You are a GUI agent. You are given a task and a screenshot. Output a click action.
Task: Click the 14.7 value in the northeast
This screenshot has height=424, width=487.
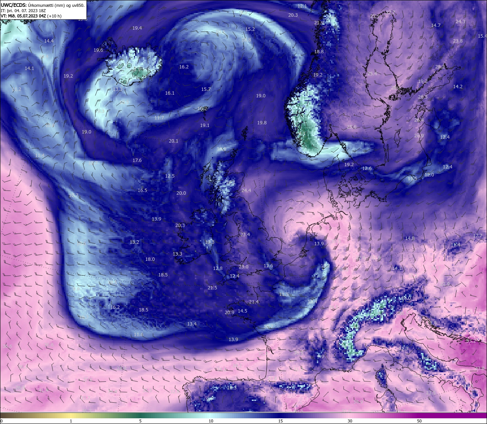[436, 25]
